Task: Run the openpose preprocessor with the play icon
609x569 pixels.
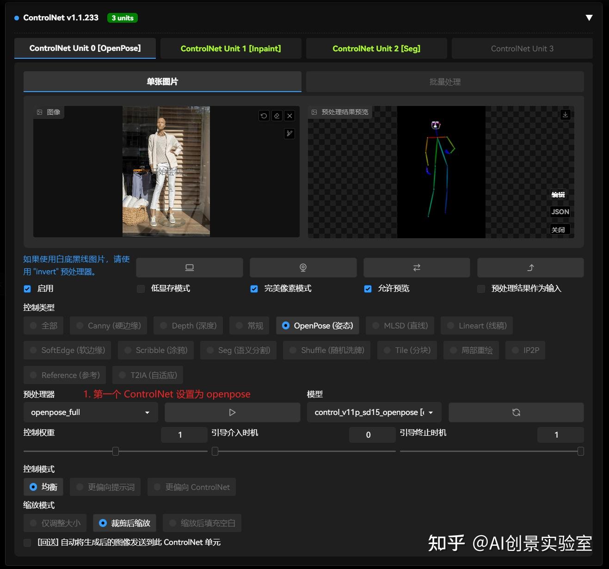Action: click(232, 412)
